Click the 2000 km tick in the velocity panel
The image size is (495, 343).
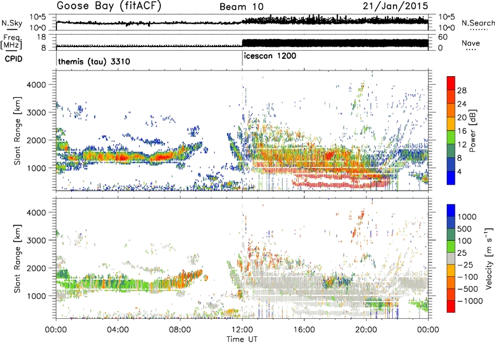(36, 268)
